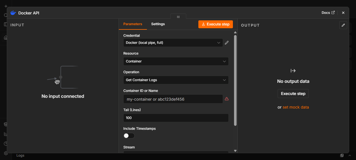356x160 pixels.
Task: Enable the Include Timestamps toggle
Action: 129,136
